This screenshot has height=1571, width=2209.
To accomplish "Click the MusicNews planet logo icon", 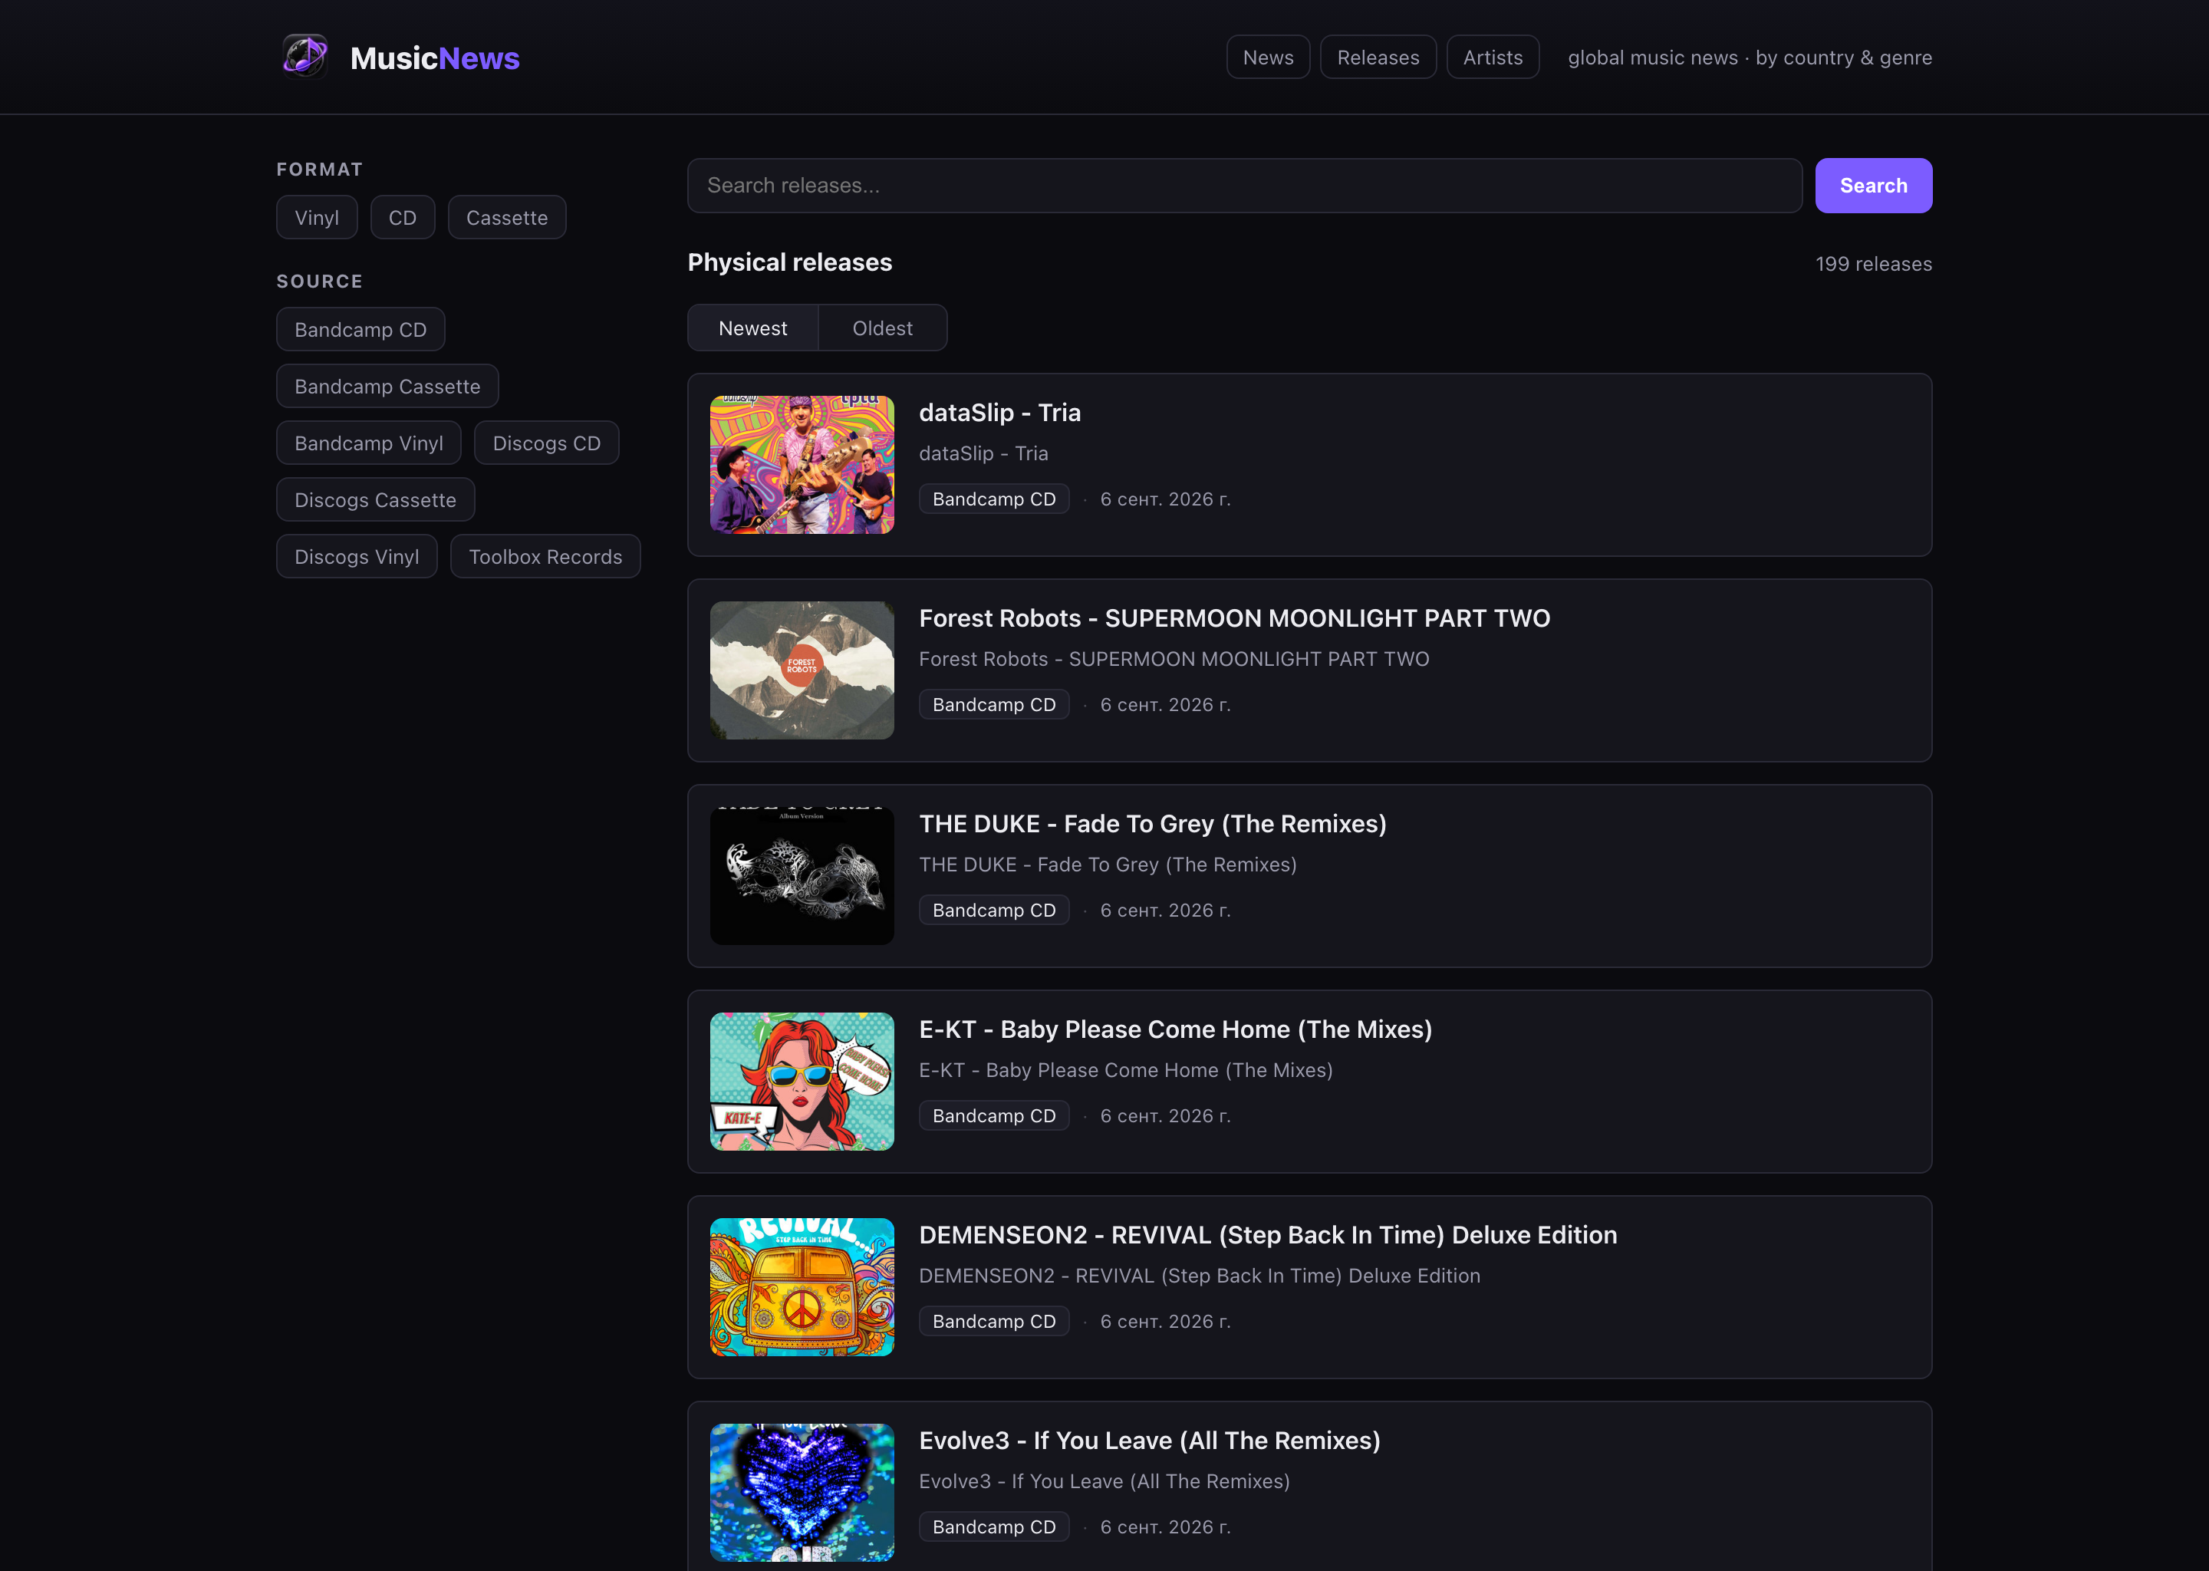I will pyautogui.click(x=305, y=56).
